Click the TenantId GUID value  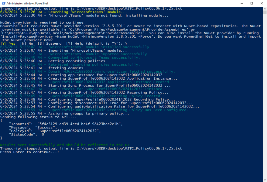[80, 124]
